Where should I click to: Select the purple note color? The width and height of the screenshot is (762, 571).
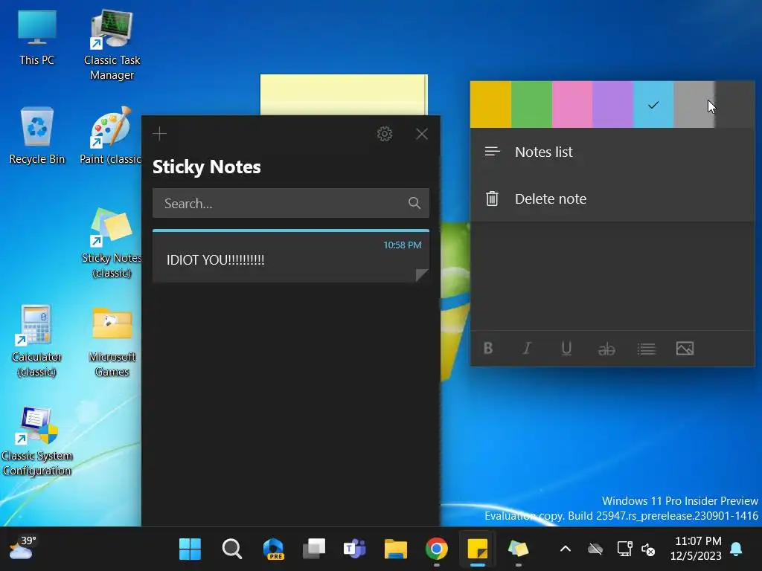613,104
